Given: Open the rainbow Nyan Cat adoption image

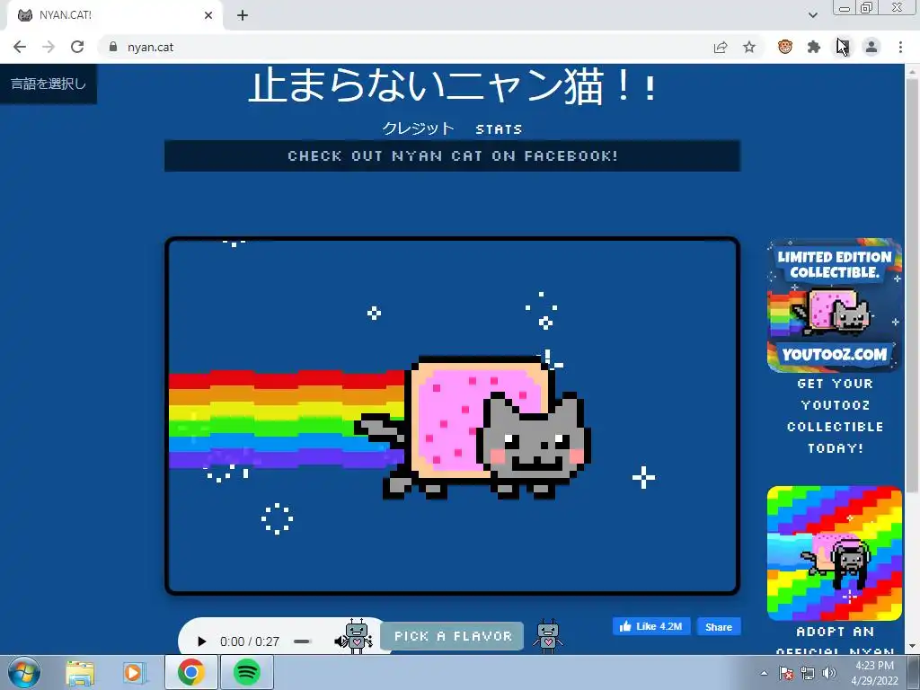Looking at the screenshot, I should pos(835,553).
